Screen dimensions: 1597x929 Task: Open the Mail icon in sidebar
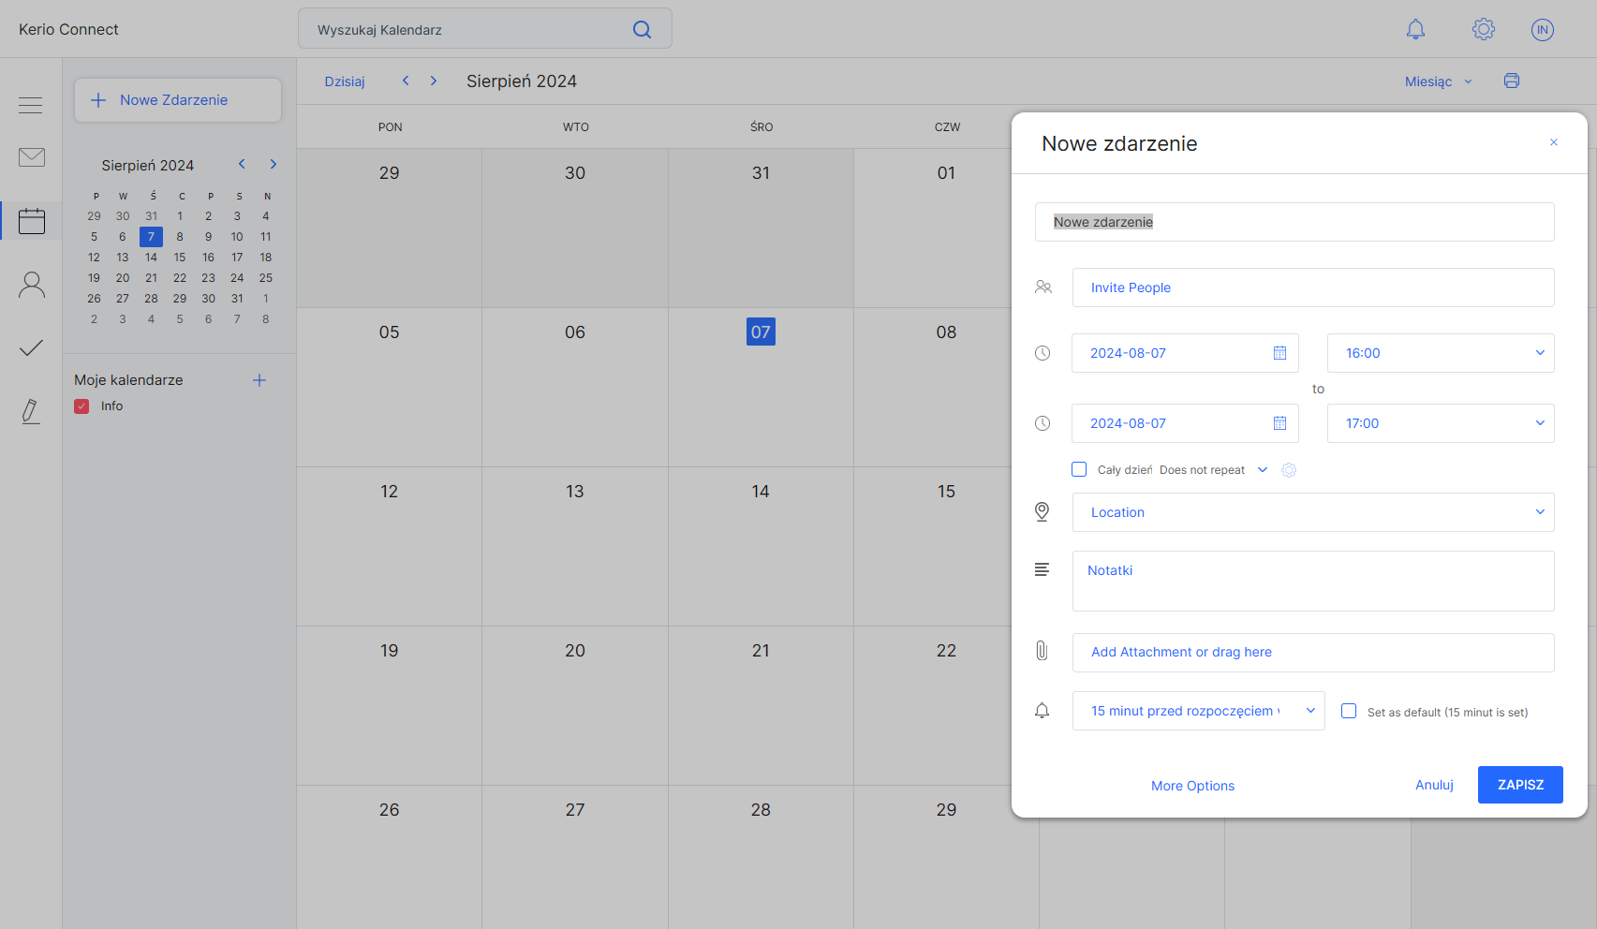click(32, 157)
